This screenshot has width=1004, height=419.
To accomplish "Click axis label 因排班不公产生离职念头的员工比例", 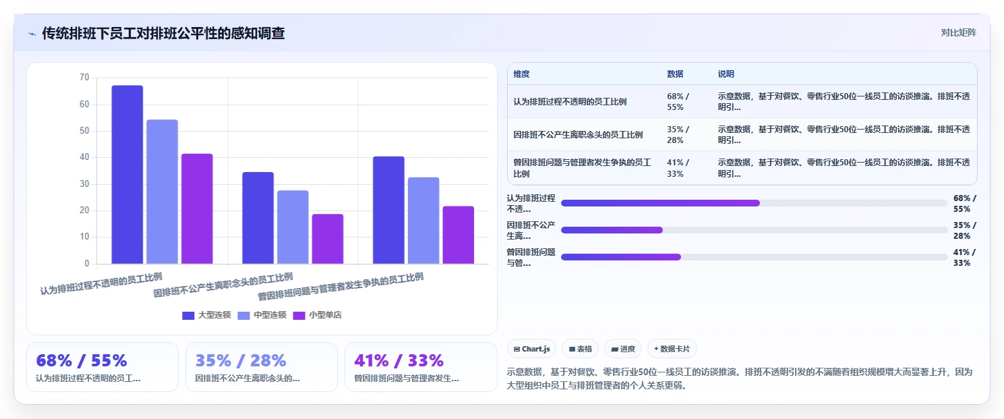I will 223,285.
